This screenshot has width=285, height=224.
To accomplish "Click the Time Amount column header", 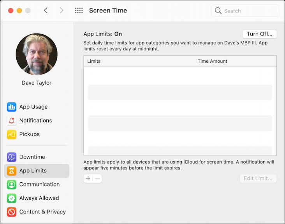I will [213, 61].
